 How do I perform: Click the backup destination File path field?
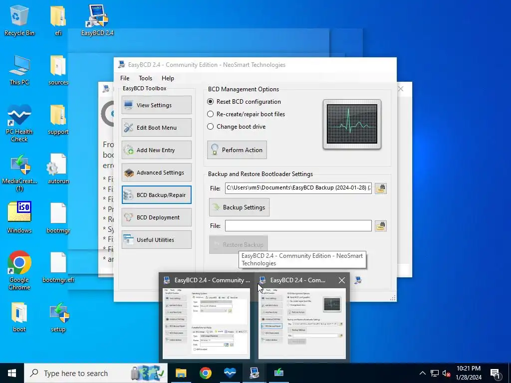pos(298,188)
